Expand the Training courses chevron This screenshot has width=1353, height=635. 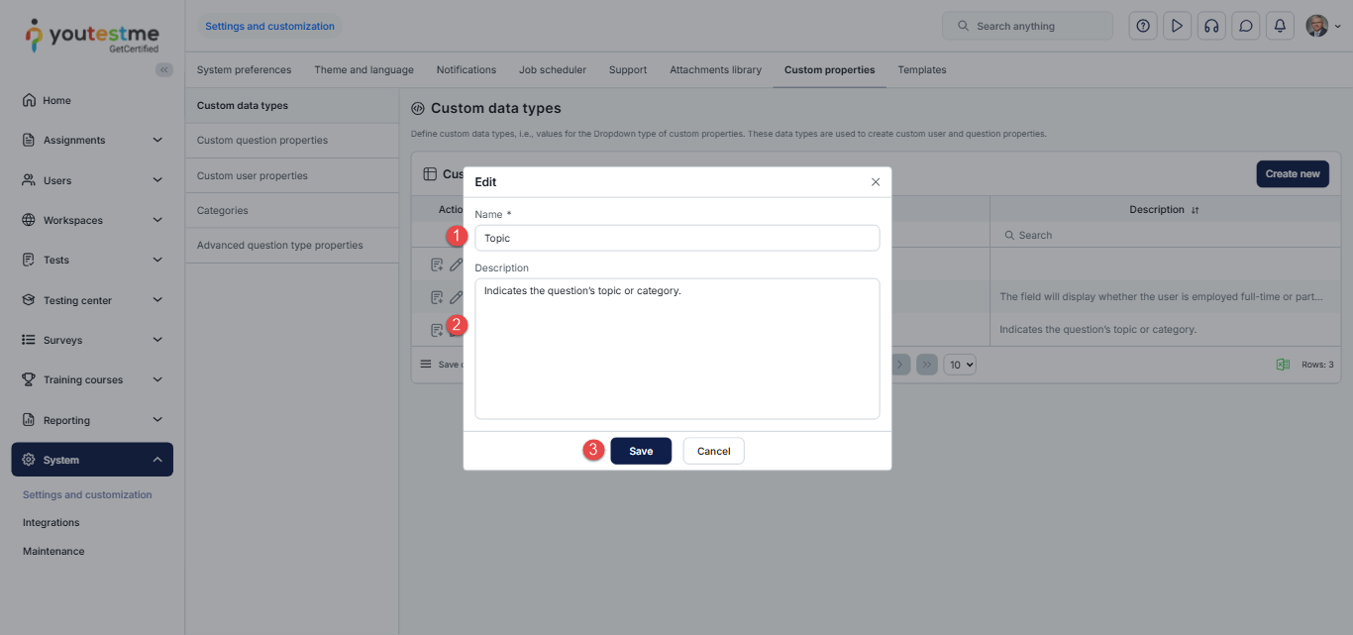(157, 379)
